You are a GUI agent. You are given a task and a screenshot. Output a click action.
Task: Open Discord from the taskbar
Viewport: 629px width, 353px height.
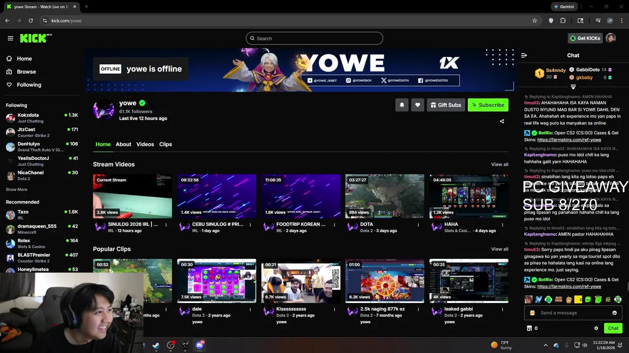[200, 345]
